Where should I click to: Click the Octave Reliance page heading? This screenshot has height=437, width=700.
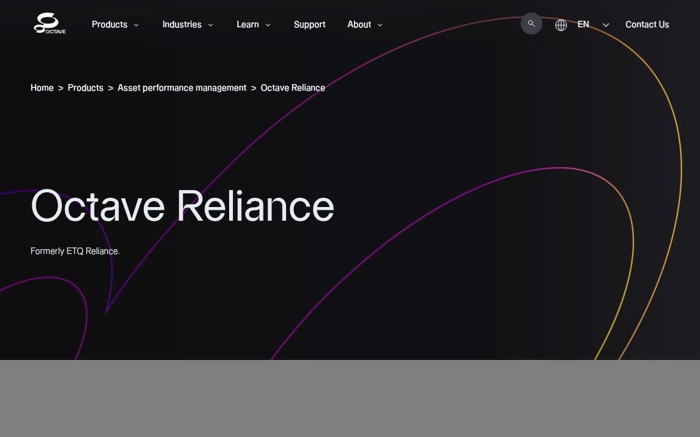click(183, 206)
